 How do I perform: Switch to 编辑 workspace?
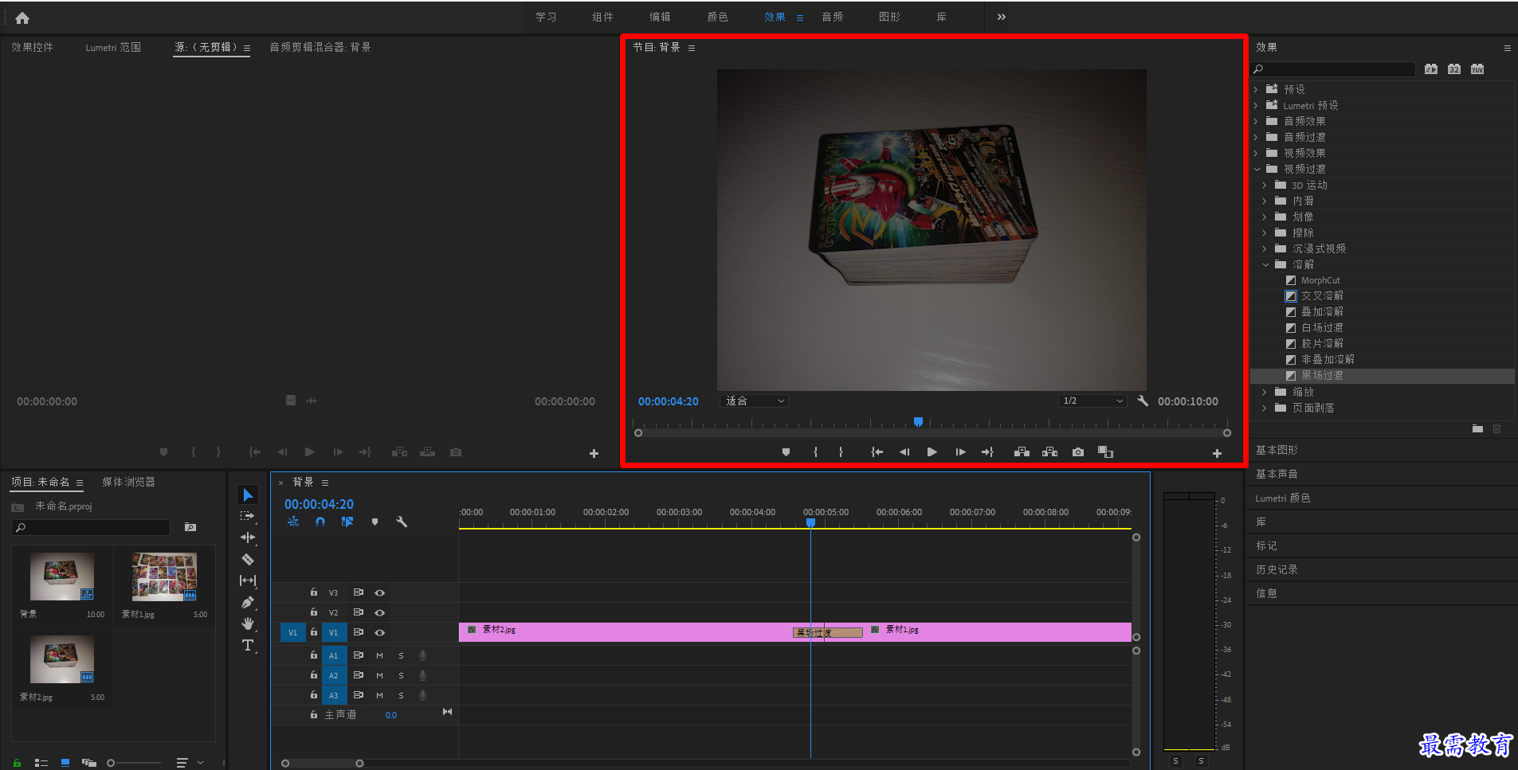pyautogui.click(x=660, y=17)
